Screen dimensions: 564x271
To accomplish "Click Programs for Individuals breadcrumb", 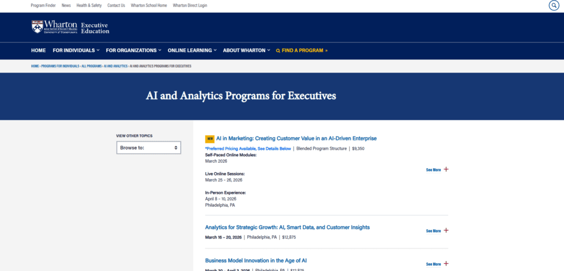I will coord(60,66).
